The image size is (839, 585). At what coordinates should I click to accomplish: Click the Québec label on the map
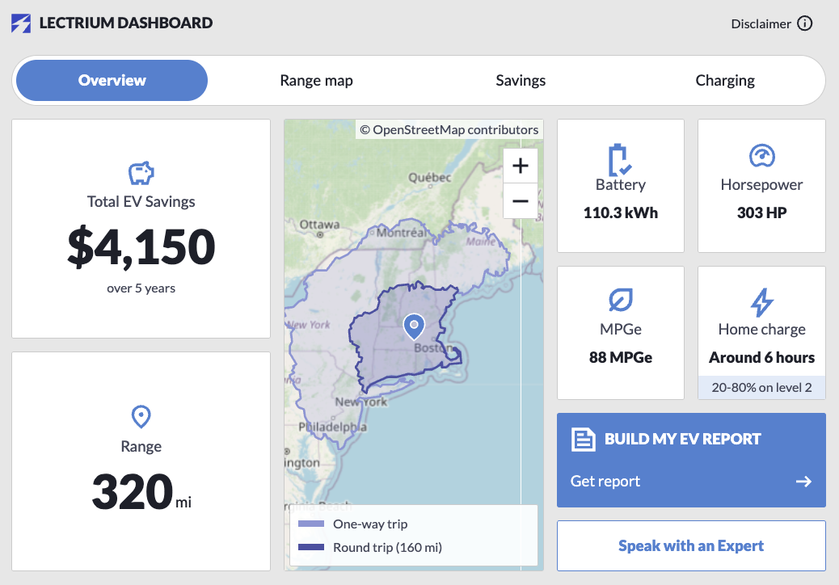coord(430,178)
